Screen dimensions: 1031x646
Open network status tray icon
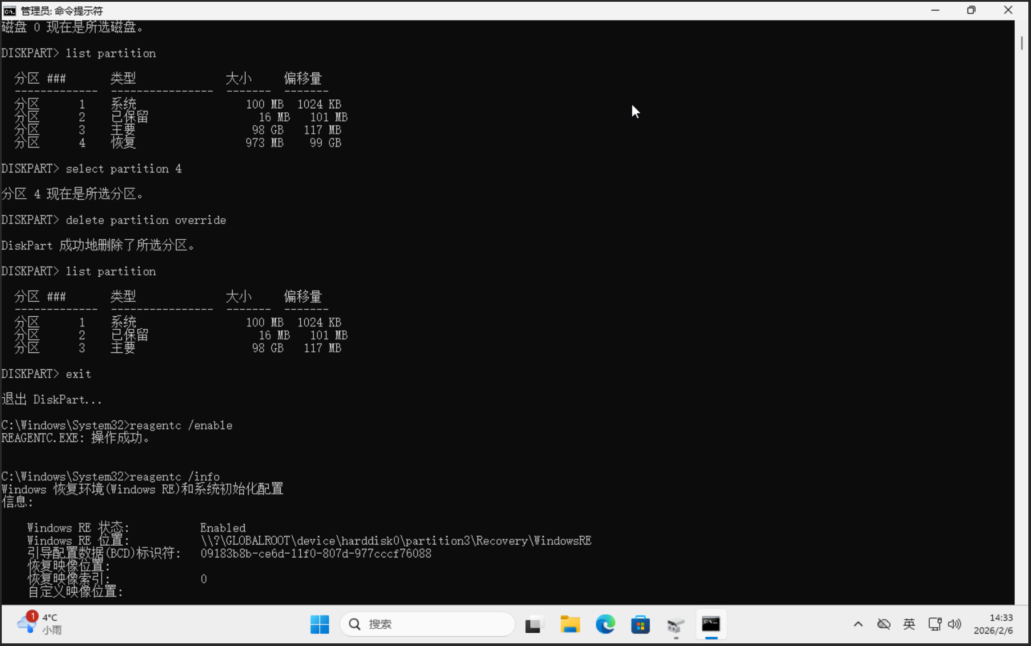coord(934,624)
